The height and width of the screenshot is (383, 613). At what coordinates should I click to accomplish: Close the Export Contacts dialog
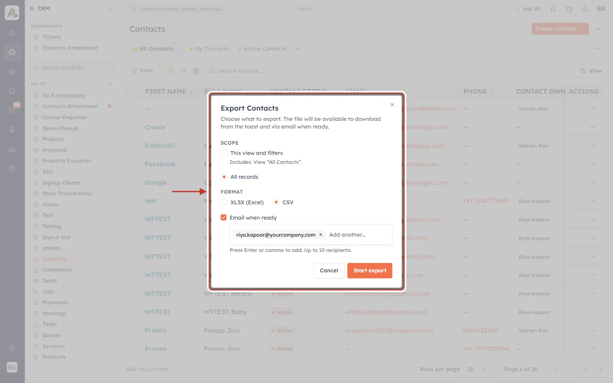tap(392, 105)
